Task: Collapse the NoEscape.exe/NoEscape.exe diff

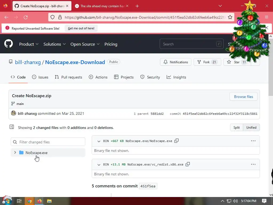Action: [99, 141]
